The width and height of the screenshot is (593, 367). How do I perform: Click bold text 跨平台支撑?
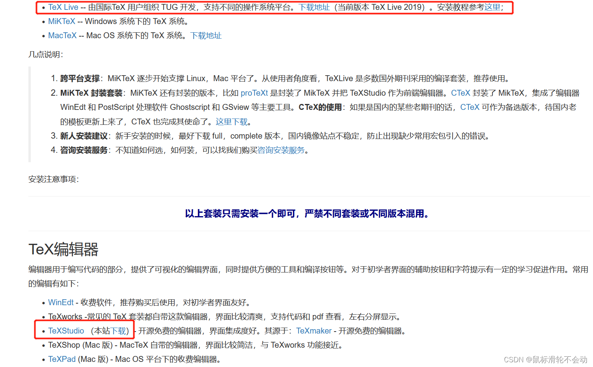click(80, 78)
